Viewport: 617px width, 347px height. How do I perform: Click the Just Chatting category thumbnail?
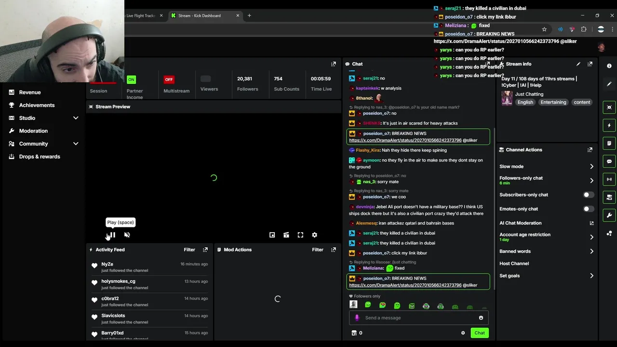507,98
